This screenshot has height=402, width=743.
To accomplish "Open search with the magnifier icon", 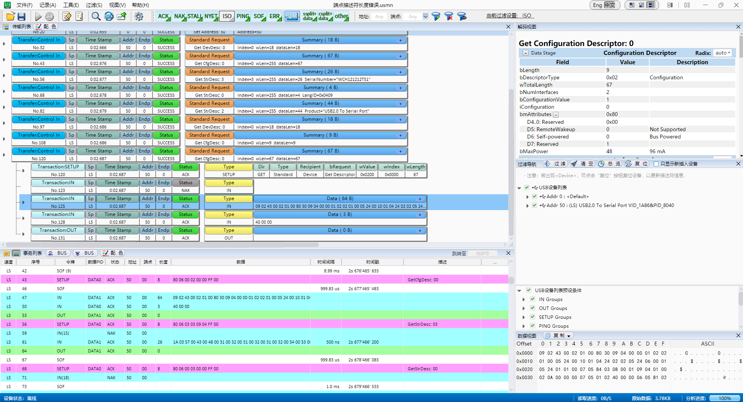I will point(96,16).
